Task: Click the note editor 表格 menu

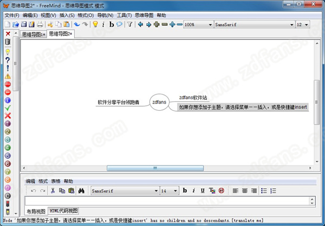Action: pyautogui.click(x=56, y=181)
